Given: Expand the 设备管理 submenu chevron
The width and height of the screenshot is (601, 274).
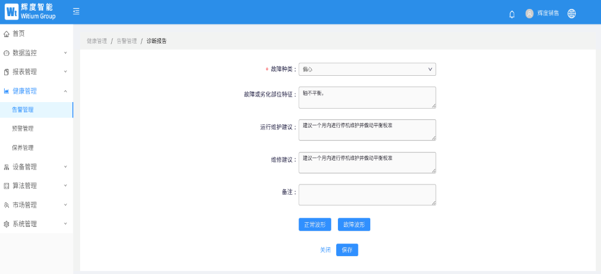Looking at the screenshot, I should (65, 167).
